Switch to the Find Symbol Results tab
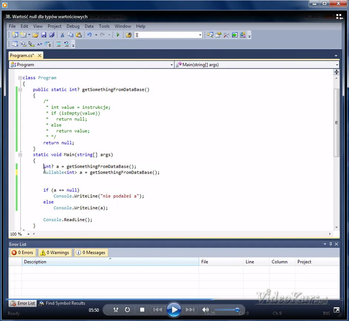The image size is (349, 321). click(62, 303)
